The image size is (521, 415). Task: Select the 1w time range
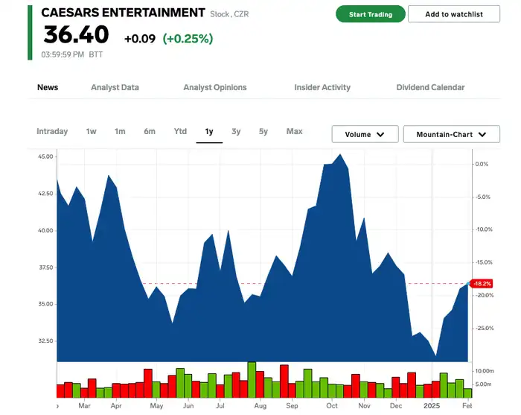click(x=91, y=132)
